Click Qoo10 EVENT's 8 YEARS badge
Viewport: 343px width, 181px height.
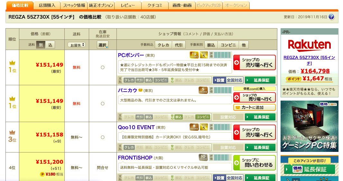click(x=194, y=127)
